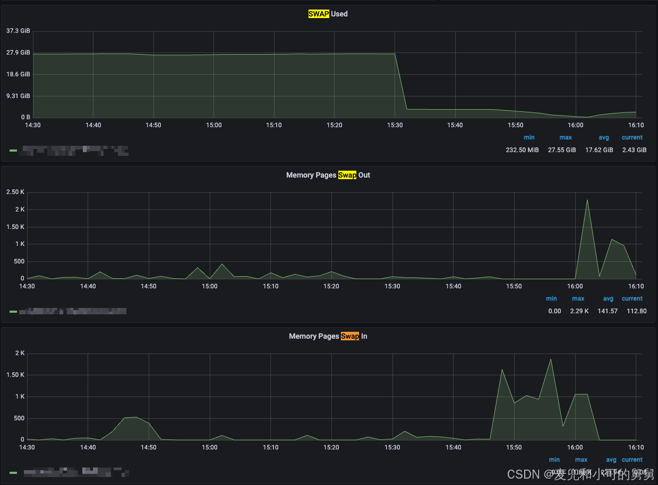Toggle the blurred series name in SWAP Used legend
Screen dimensions: 658x485
74,151
